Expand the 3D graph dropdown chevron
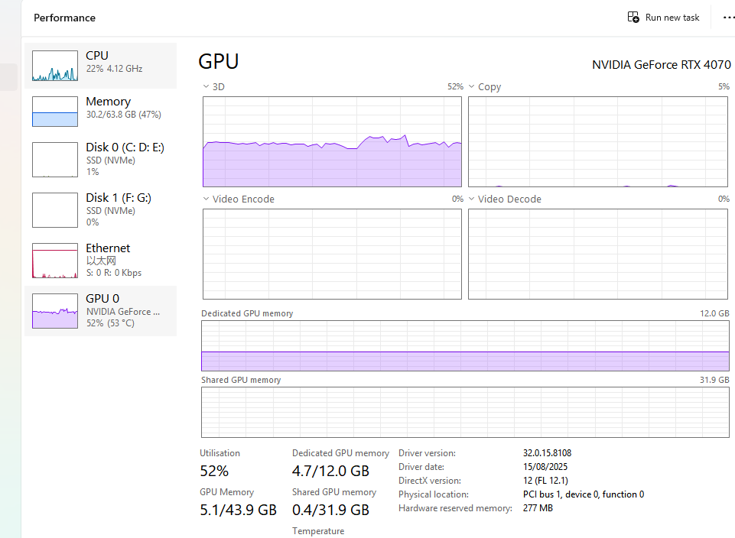 coord(207,87)
